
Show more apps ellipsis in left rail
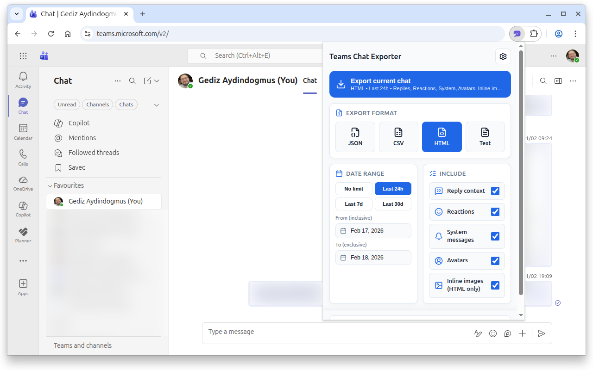(23, 261)
